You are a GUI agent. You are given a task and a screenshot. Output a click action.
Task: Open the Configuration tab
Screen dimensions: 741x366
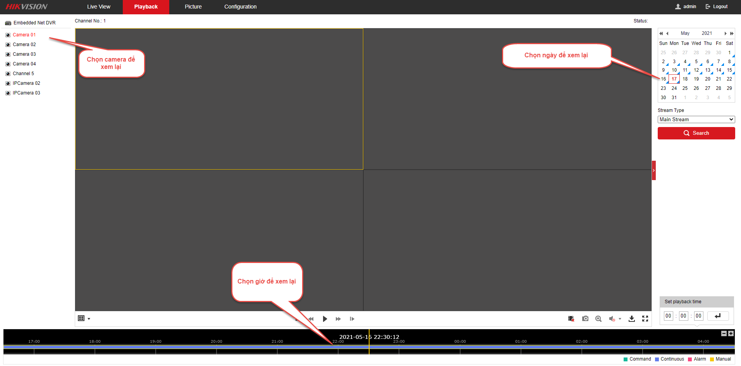240,7
